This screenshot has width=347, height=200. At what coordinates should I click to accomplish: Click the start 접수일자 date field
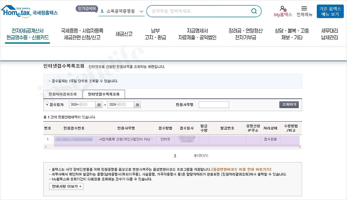[x=82, y=105]
